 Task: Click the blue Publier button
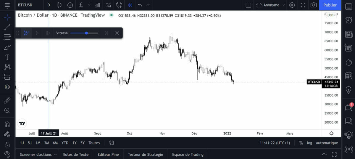(330, 5)
